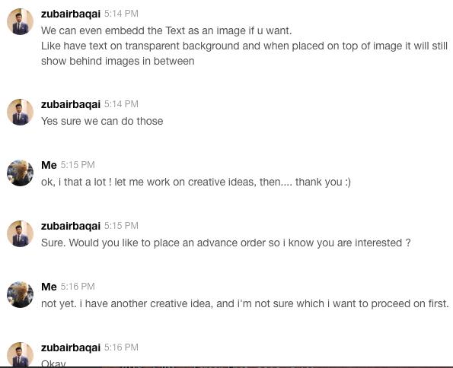453x368 pixels.
Task: Click the Me avatar at 5:15 PM
Action: tap(20, 173)
